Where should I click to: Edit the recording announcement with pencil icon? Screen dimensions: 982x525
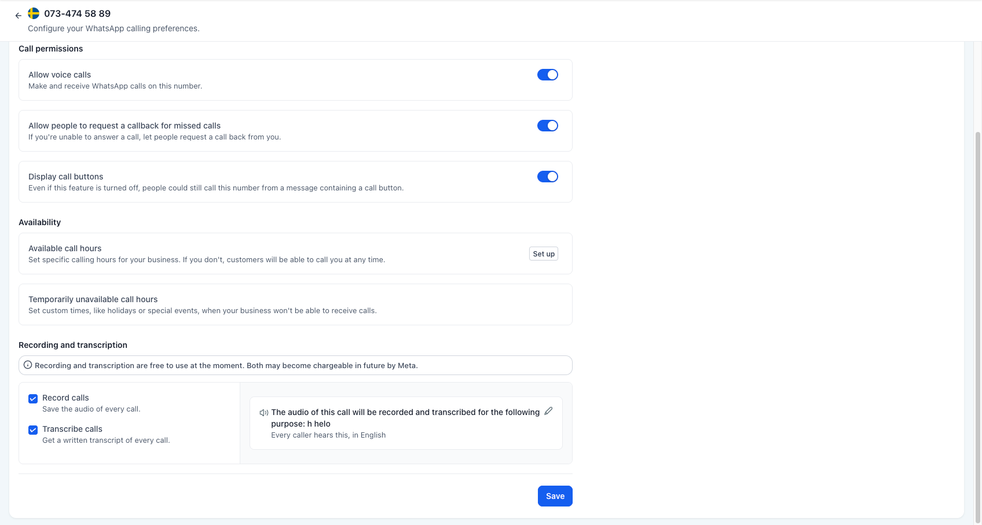tap(548, 411)
